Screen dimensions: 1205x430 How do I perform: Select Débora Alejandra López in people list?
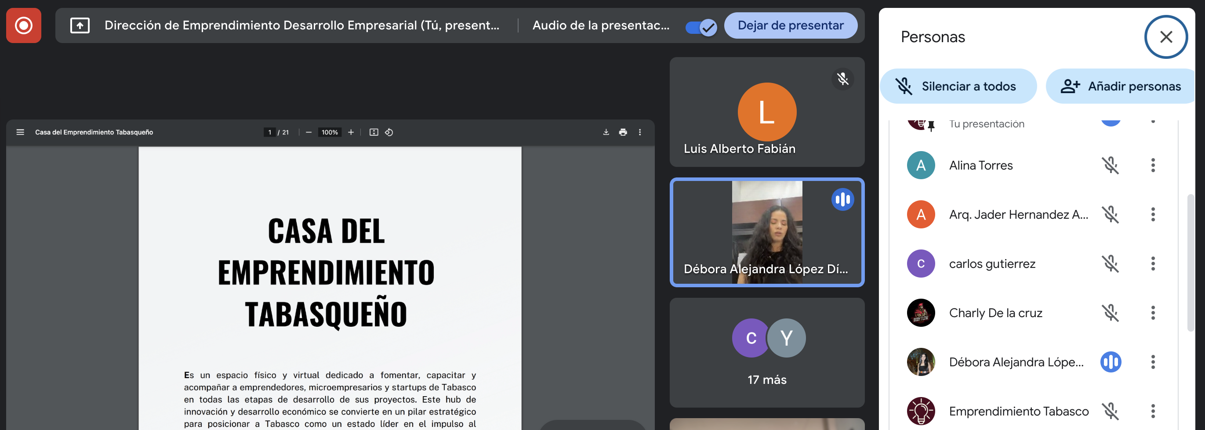[1016, 362]
